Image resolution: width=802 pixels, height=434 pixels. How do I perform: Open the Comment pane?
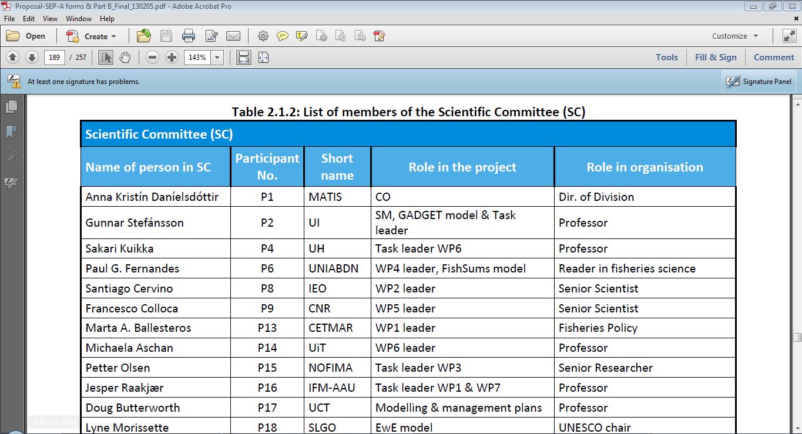[774, 58]
